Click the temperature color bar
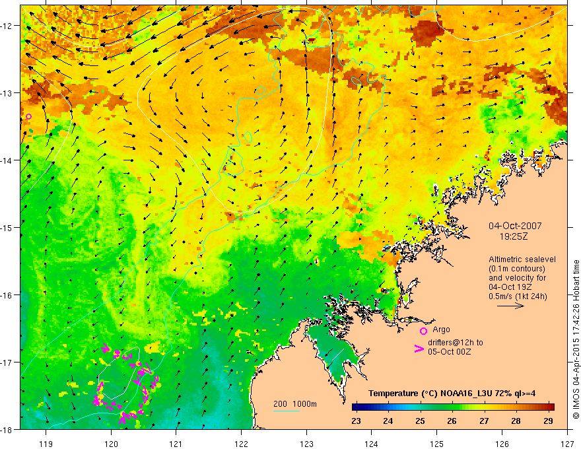The height and width of the screenshot is (449, 581). [x=453, y=407]
